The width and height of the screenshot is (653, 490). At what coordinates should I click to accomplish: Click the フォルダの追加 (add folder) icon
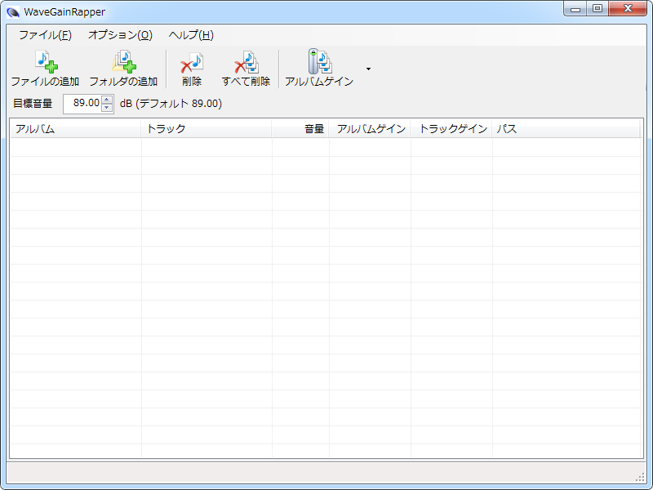123,63
